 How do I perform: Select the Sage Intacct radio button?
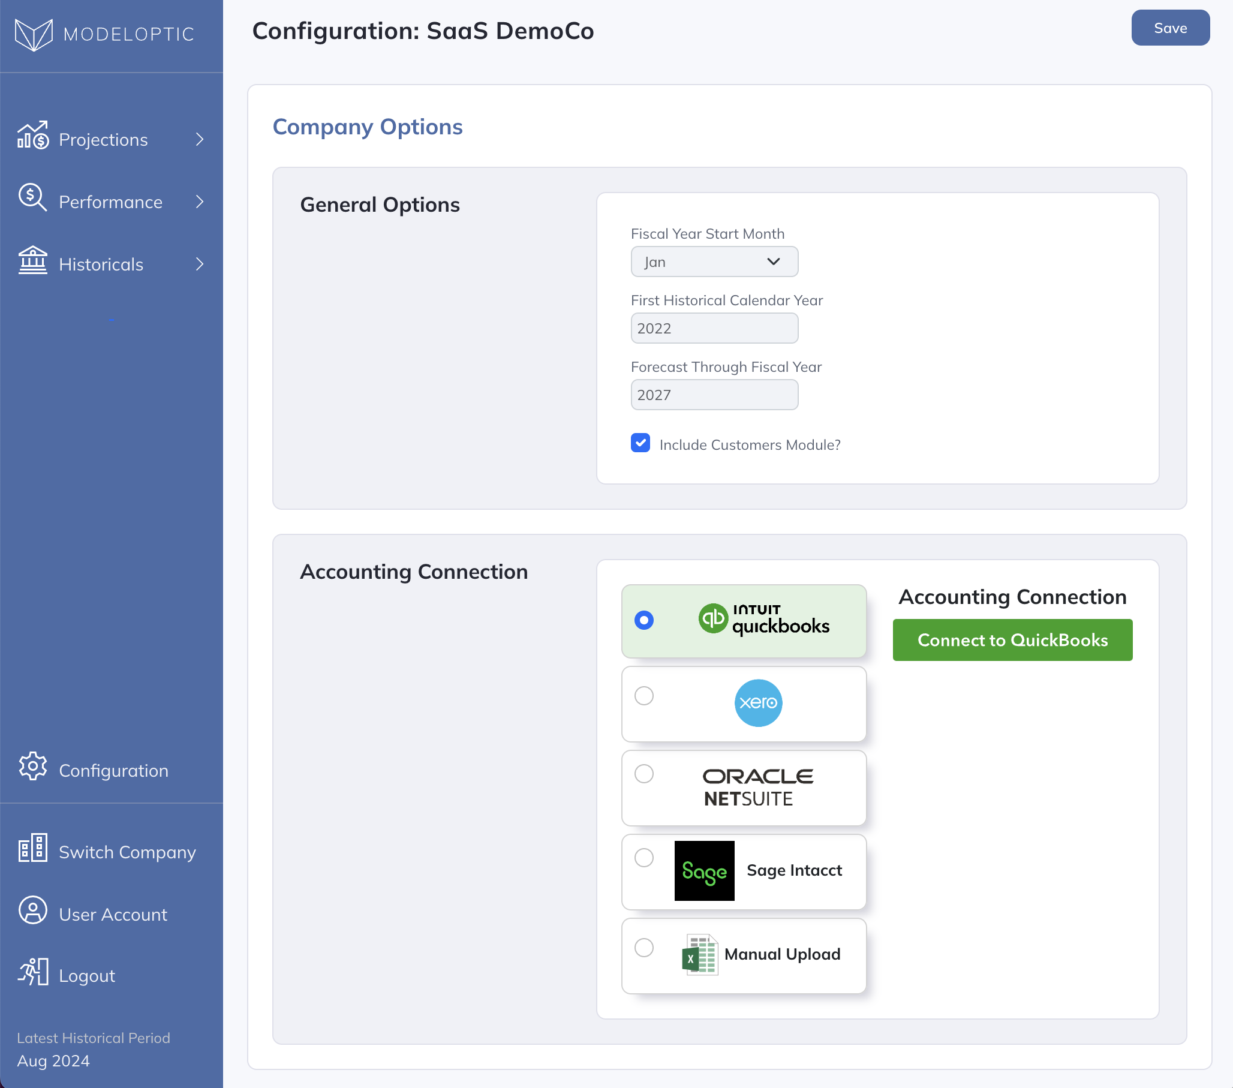[643, 858]
